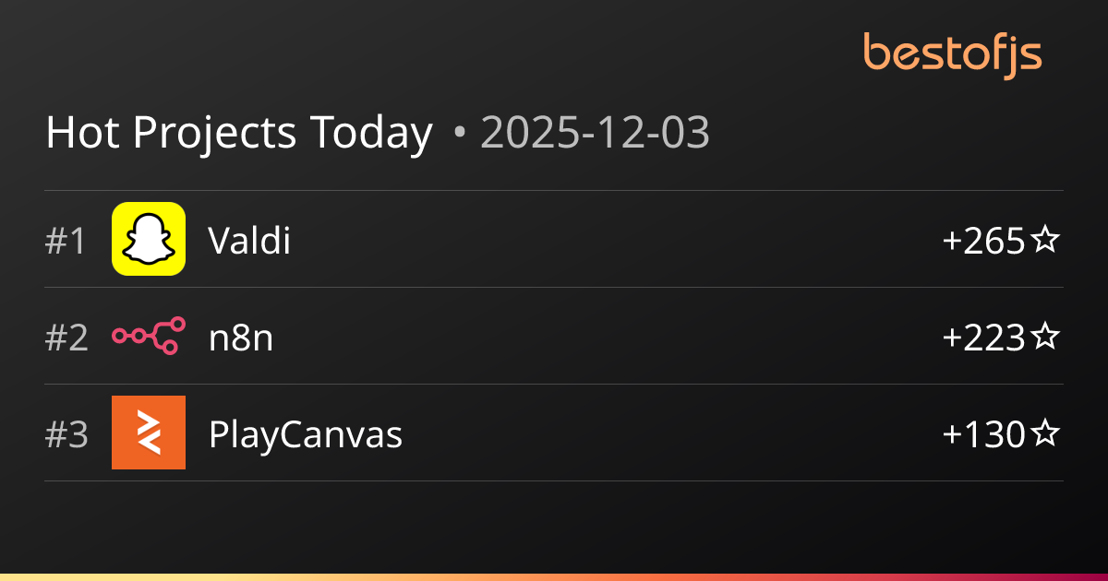
Task: Open the bestofjs logo
Action: [x=953, y=53]
